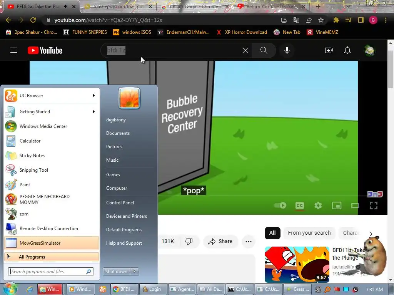The width and height of the screenshot is (394, 295).
Task: Open the YouTube account avatar menu
Action: coord(369,50)
